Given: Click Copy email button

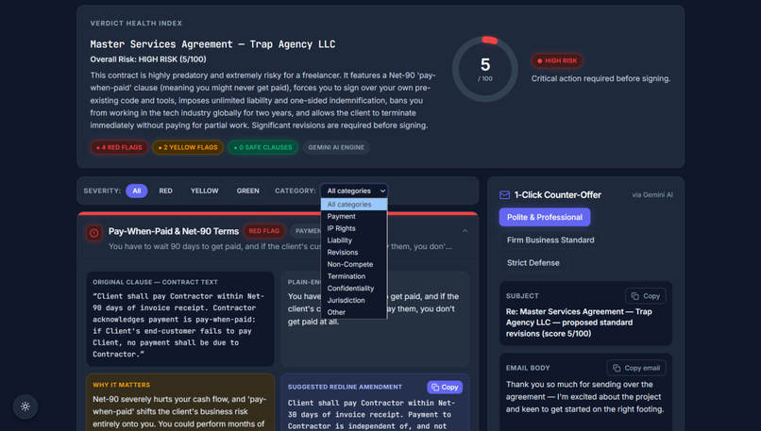Looking at the screenshot, I should point(636,368).
